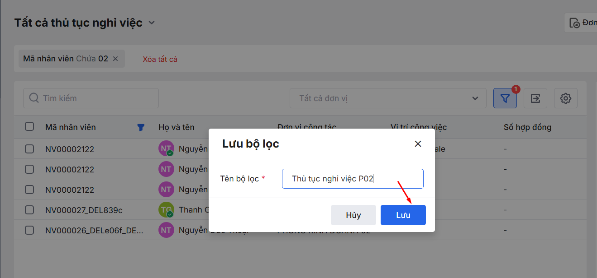The image size is (597, 278).
Task: Remove the Mã nhân viên Chứa 02 filter chip
Action: pyautogui.click(x=115, y=59)
